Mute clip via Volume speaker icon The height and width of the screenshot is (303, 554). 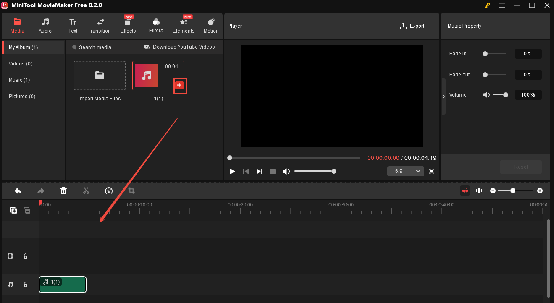pyautogui.click(x=486, y=95)
